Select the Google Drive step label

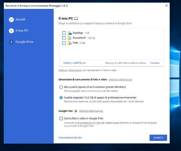(24, 42)
